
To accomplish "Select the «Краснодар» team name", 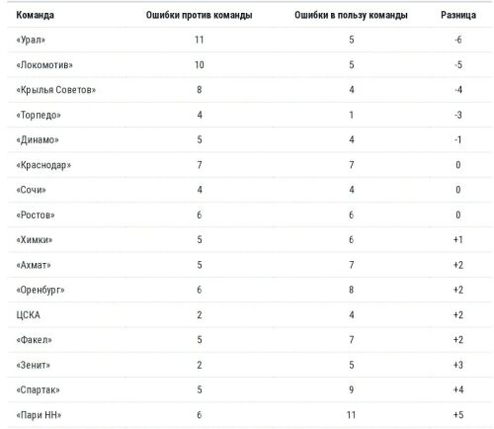I will point(43,165).
